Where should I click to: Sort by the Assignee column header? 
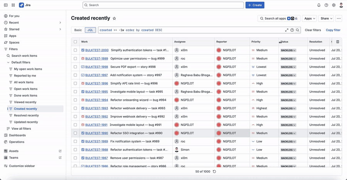180,42
